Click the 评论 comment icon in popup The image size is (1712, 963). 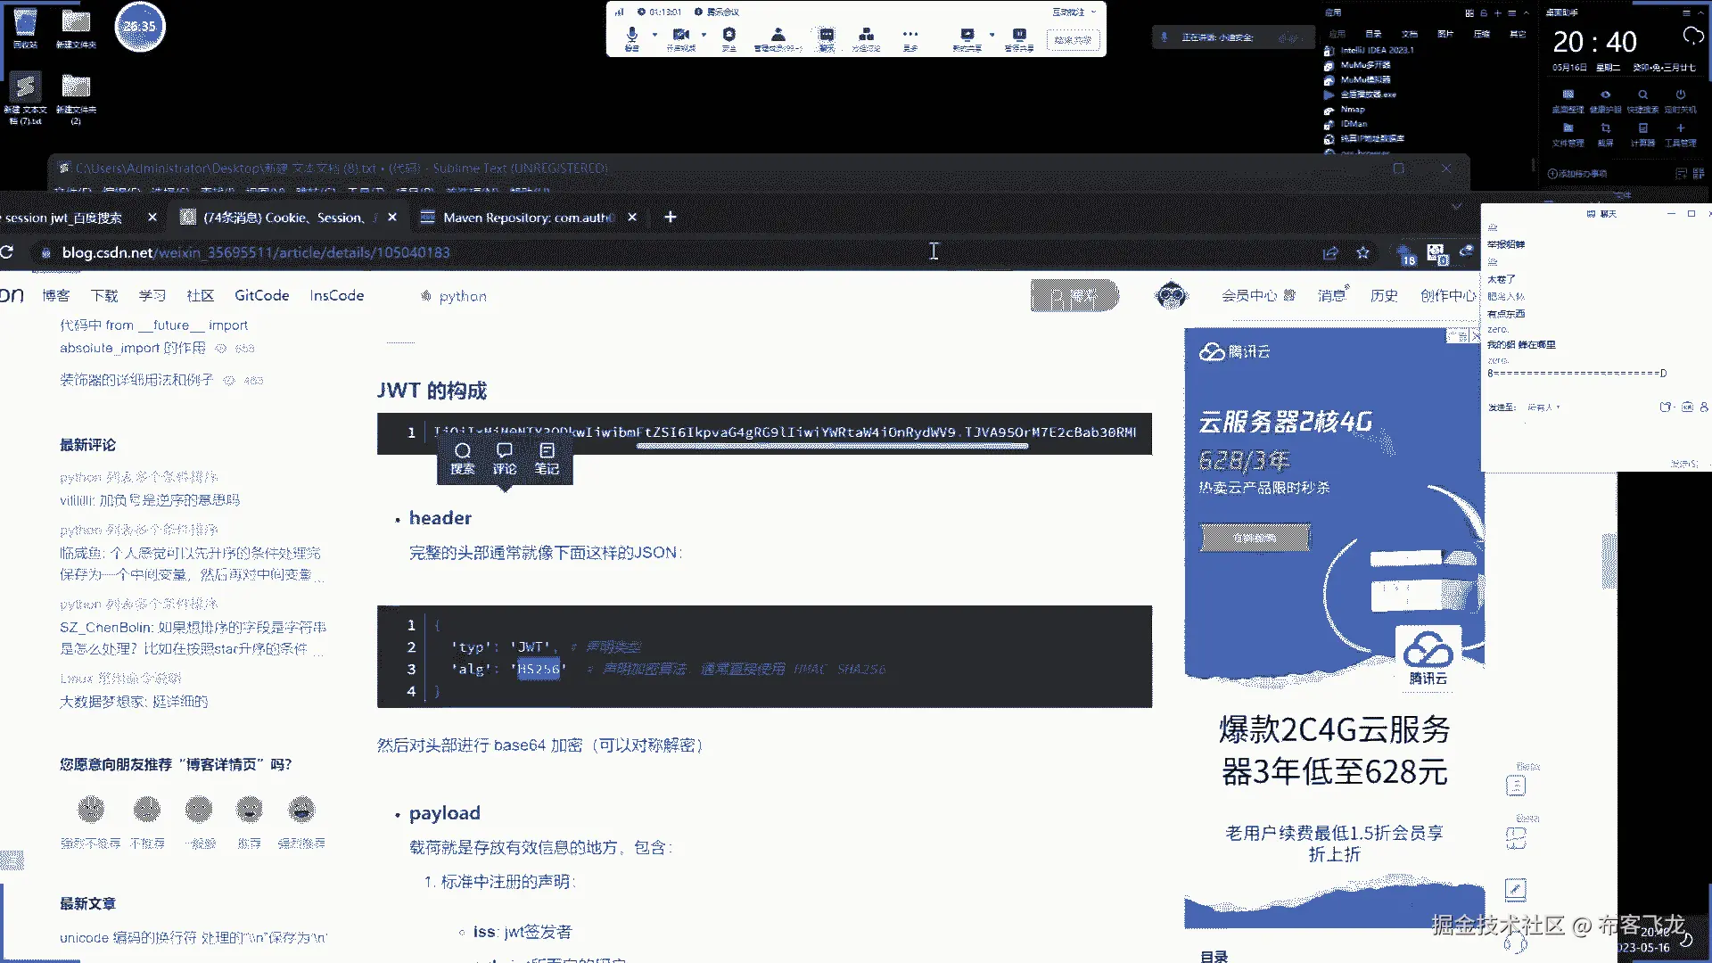pyautogui.click(x=505, y=457)
